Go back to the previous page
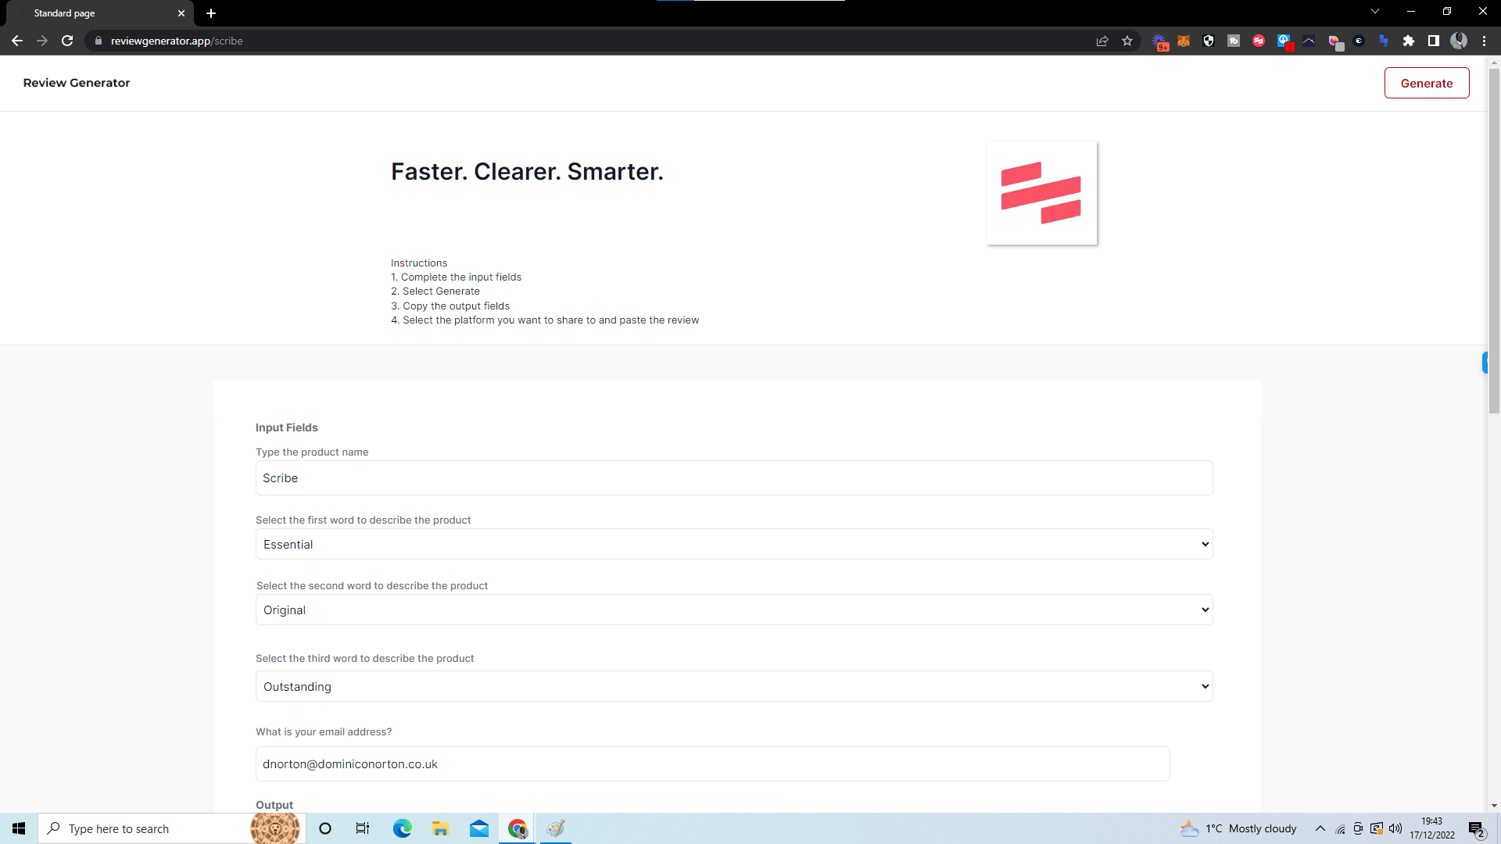1501x844 pixels. tap(17, 41)
